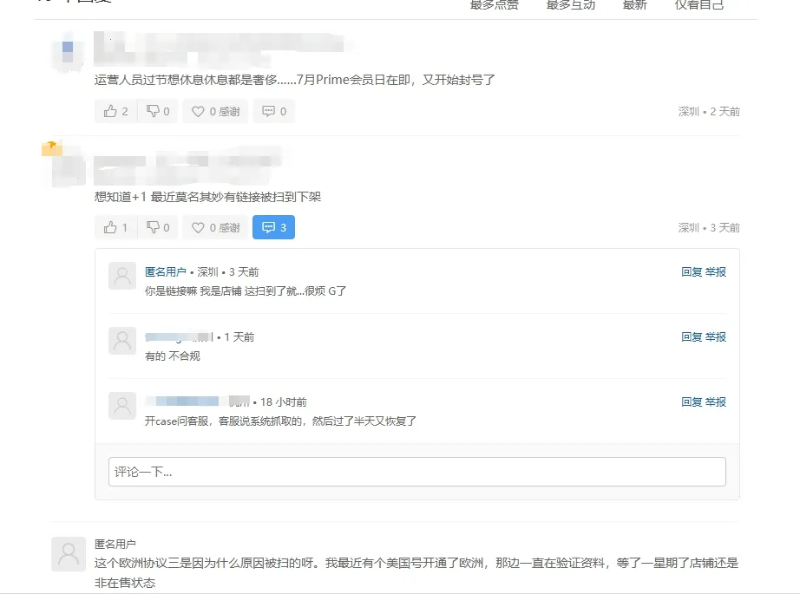
Task: Downvote the Prime会员日 reply
Action: (x=158, y=111)
